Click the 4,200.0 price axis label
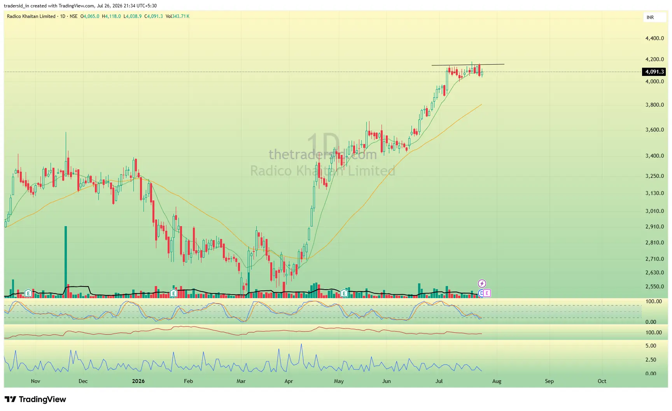This screenshot has width=672, height=411. pyautogui.click(x=654, y=59)
